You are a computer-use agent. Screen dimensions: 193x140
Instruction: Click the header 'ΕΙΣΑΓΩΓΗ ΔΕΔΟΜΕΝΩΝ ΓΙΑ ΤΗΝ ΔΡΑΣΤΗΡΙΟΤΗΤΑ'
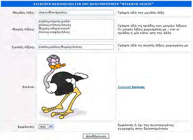94,4
